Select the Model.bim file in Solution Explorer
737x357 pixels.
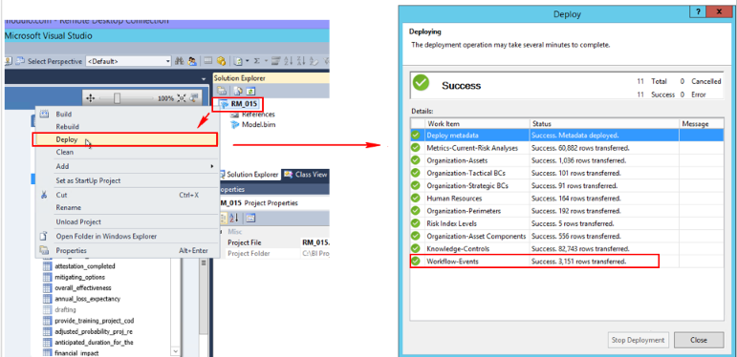(x=258, y=124)
